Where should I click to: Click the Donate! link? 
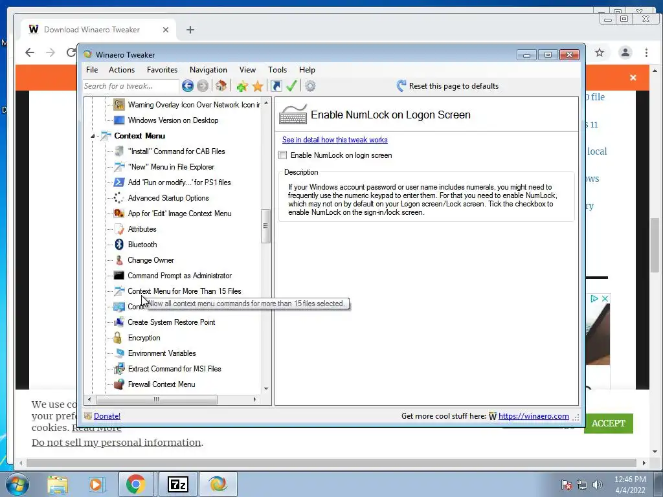(x=107, y=416)
